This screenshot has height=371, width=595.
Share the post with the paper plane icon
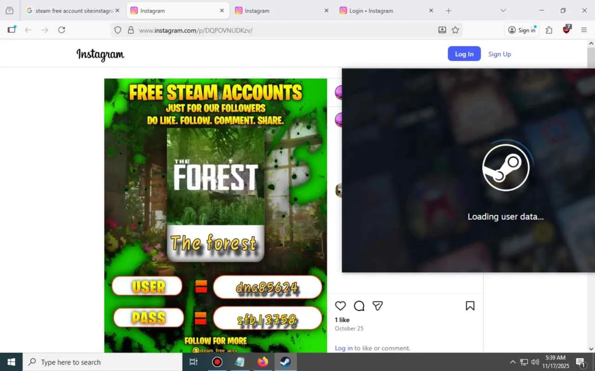click(x=377, y=306)
